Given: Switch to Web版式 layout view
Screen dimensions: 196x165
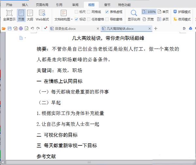Looking at the screenshot, I should click(42, 15).
